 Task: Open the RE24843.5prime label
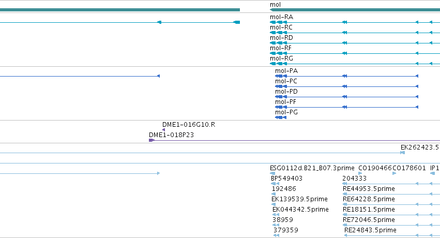pyautogui.click(x=370, y=230)
